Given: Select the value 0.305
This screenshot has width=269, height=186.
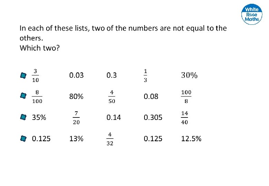Looking at the screenshot, I should (153, 117).
